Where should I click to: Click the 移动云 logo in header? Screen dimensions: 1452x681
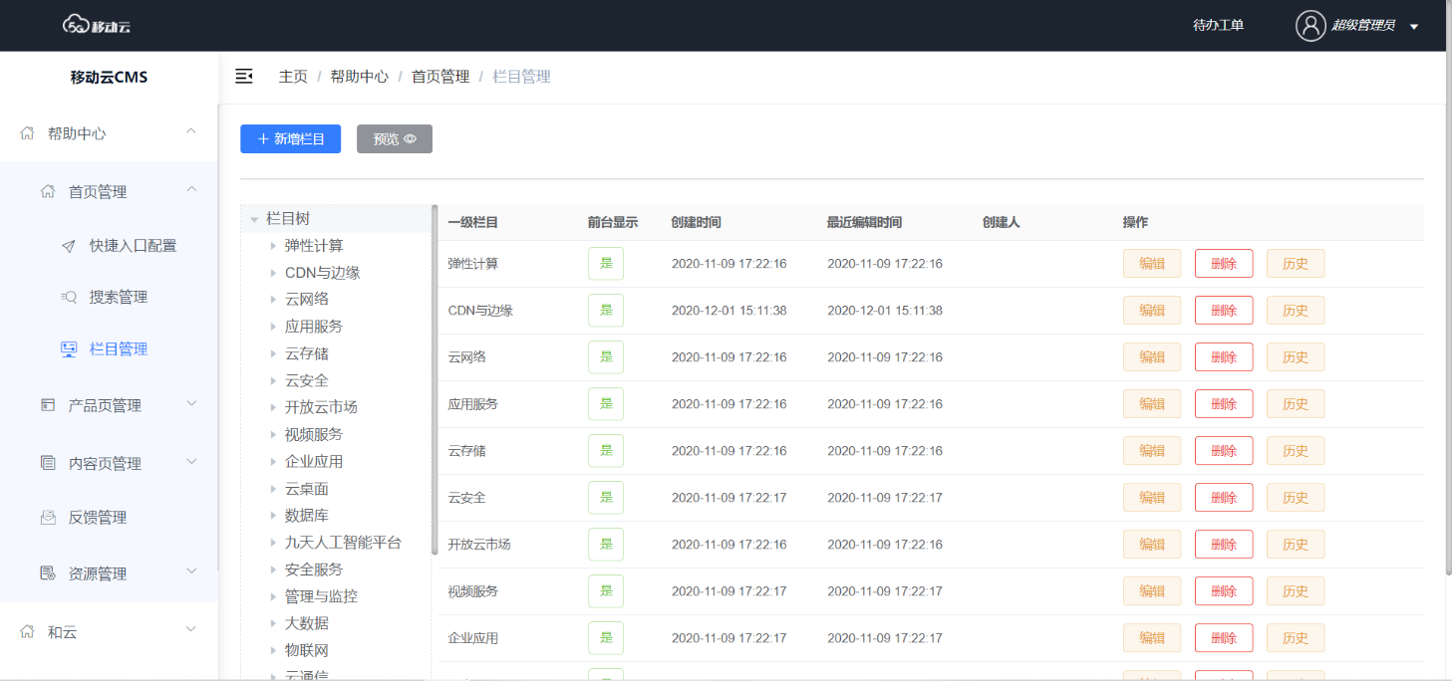coord(97,25)
